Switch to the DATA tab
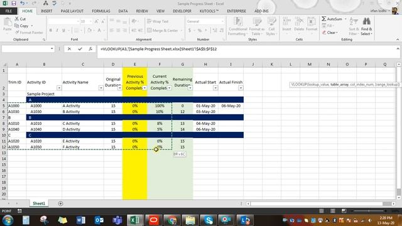 pos(123,11)
